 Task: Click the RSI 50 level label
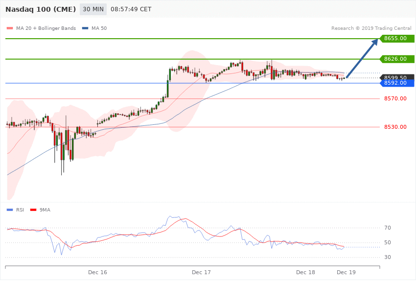[x=388, y=242]
